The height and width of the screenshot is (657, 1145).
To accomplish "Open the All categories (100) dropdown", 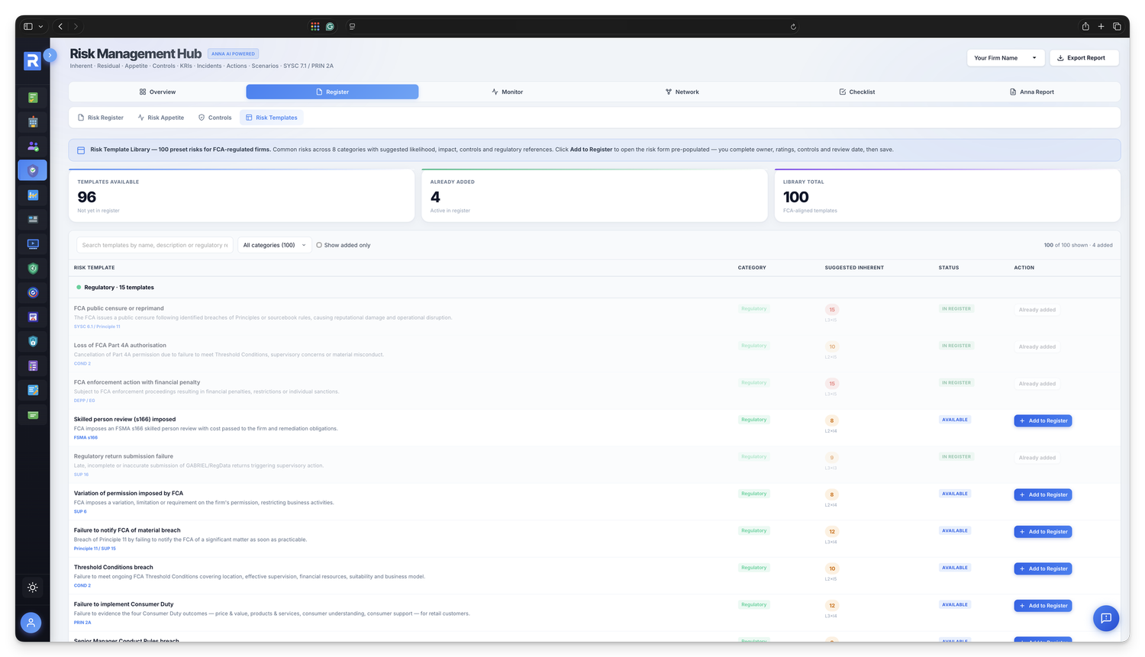I will point(274,245).
